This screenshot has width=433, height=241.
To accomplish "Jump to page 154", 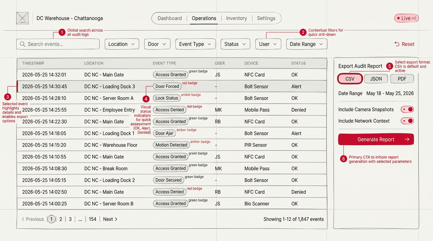I will point(93,219).
